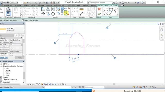
Task: Click the view scale 1/8" = 1'-0"
Action: 31,84
